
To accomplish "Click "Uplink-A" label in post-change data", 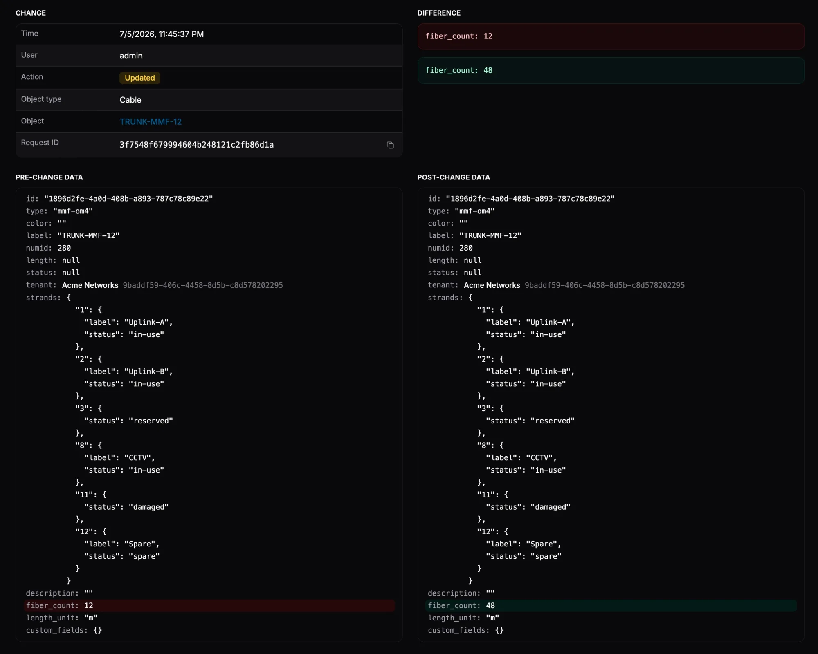I will tap(548, 322).
